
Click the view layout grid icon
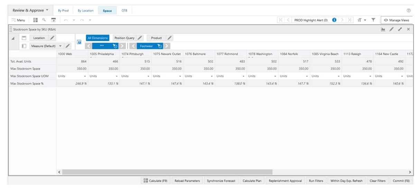pos(35,20)
